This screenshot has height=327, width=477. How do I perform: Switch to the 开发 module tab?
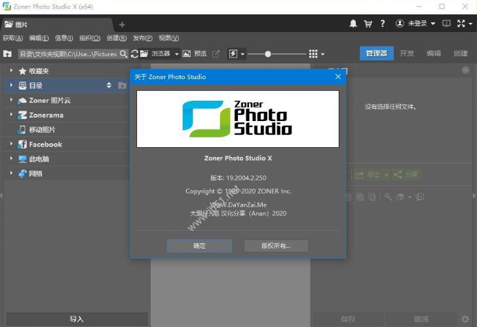pos(407,54)
